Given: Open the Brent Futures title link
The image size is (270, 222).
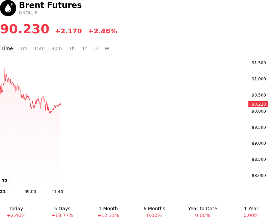Looking at the screenshot, I should click(50, 5).
